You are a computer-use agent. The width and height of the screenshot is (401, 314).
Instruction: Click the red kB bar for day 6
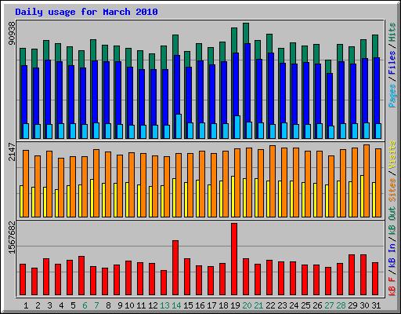(x=81, y=276)
